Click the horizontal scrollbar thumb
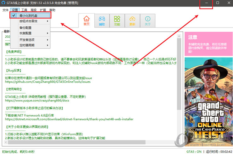 77,142
